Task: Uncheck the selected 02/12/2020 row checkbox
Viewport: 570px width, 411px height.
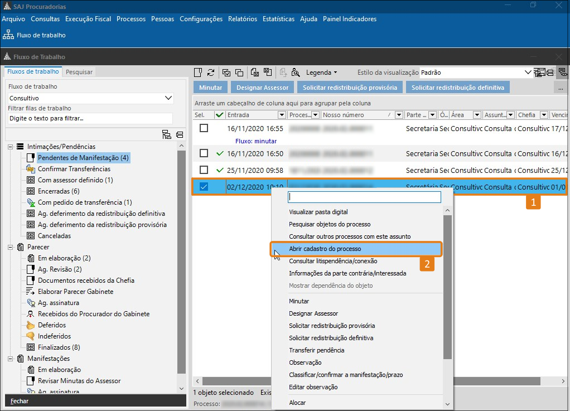Action: click(x=204, y=187)
